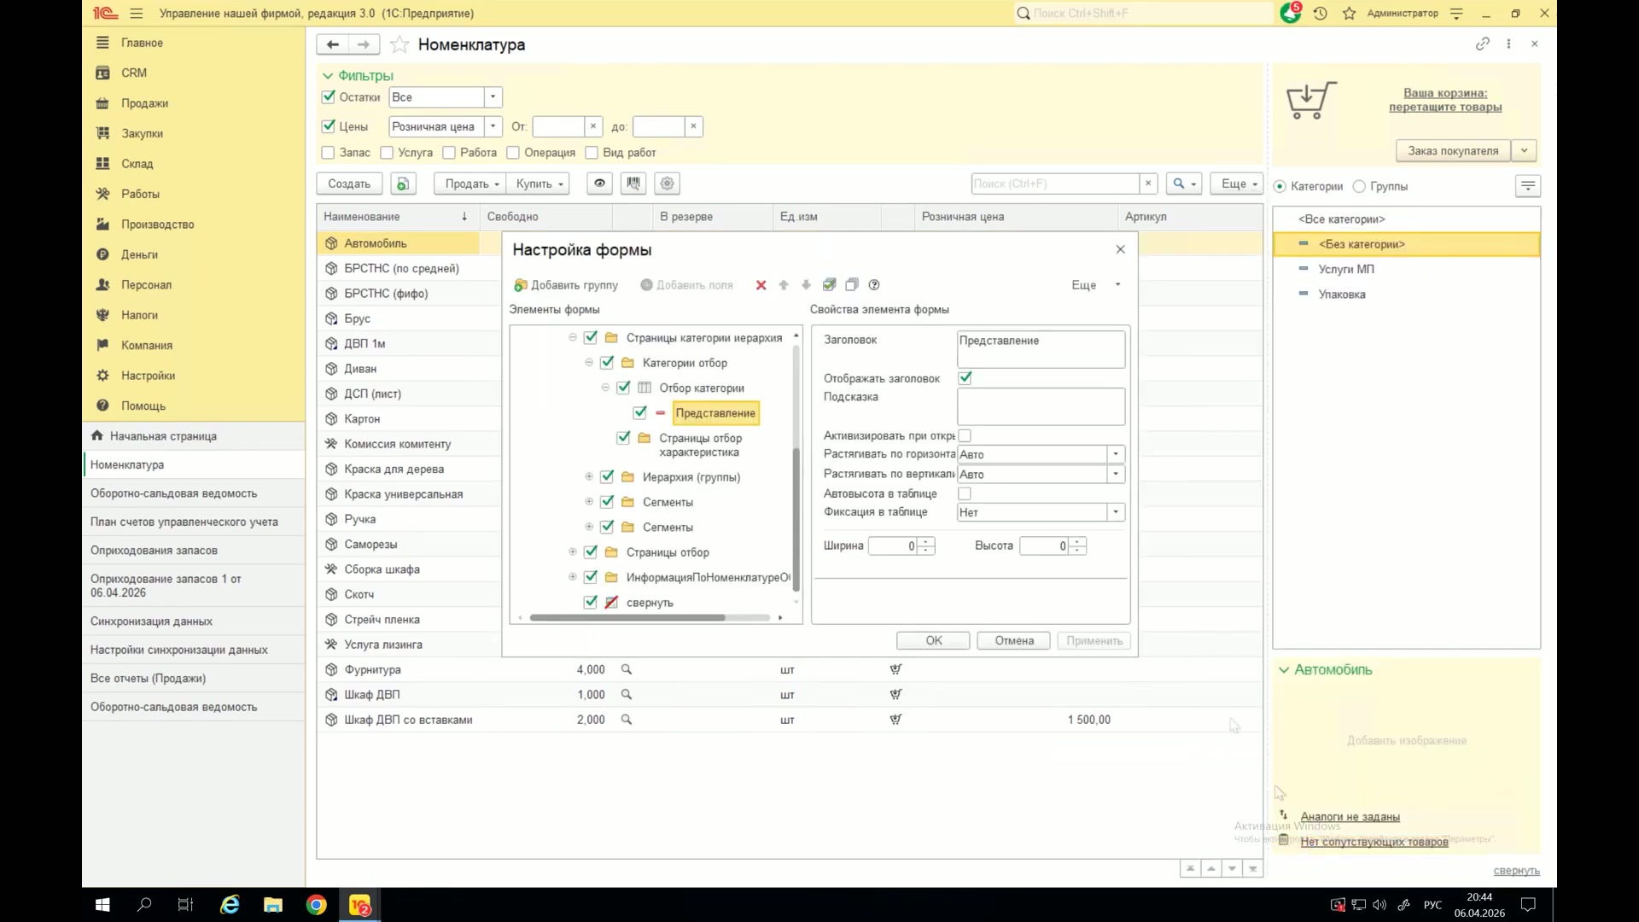Open help question icon in form settings
This screenshot has width=1639, height=922.
874,285
